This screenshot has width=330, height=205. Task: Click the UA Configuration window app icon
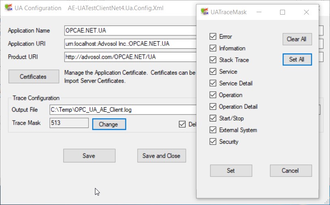8,8
